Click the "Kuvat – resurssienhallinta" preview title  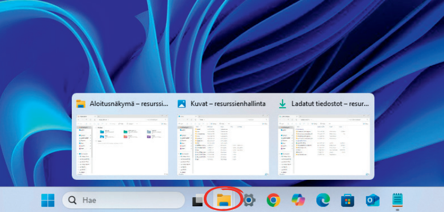[x=228, y=104]
